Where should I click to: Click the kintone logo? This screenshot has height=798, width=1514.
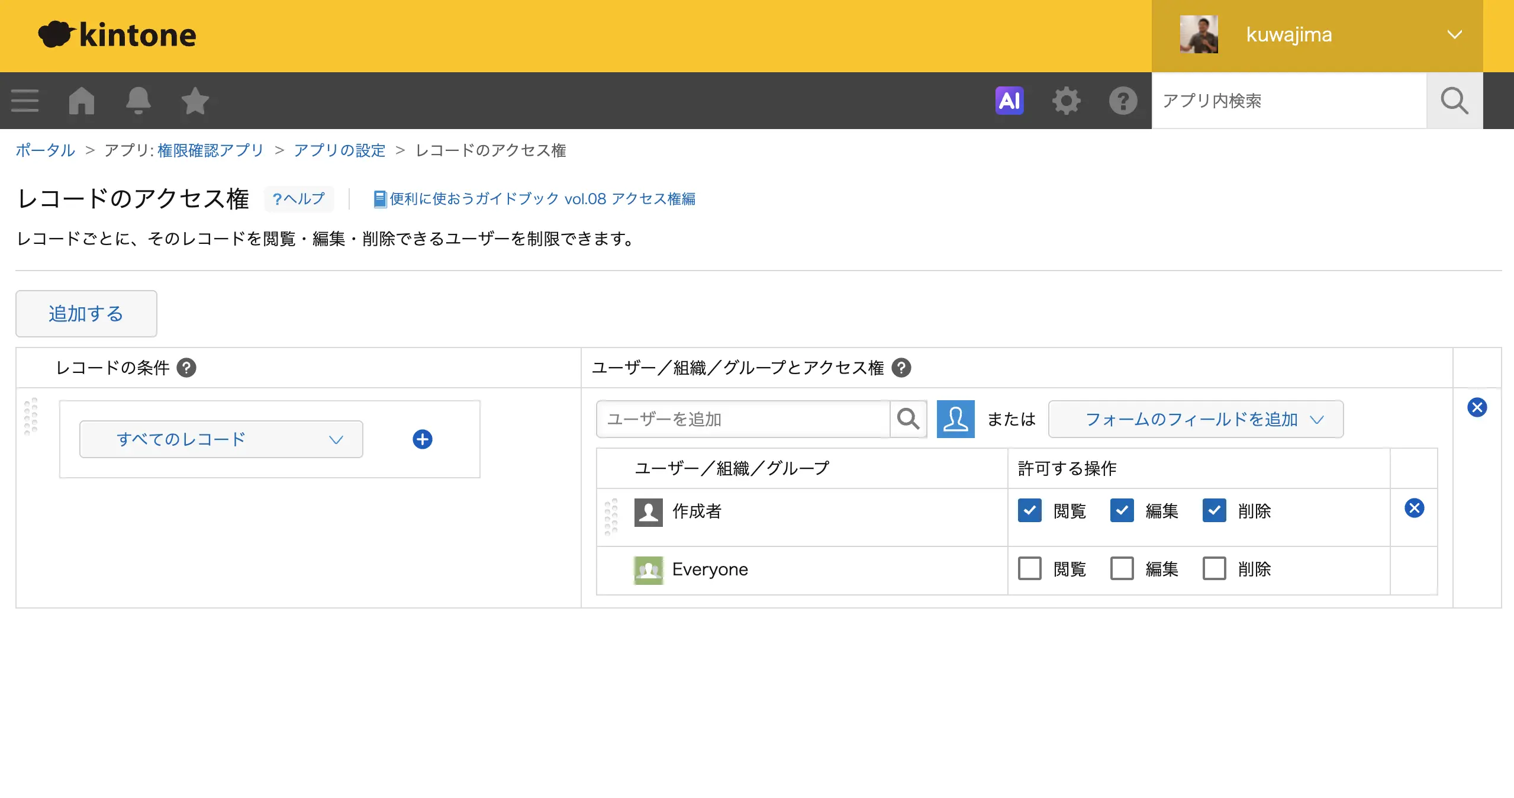117,34
